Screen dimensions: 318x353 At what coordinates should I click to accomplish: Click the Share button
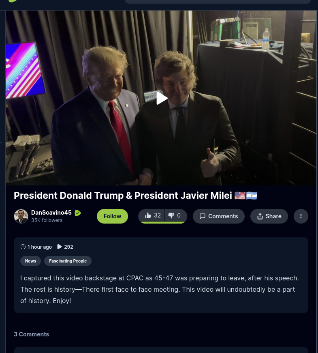269,216
